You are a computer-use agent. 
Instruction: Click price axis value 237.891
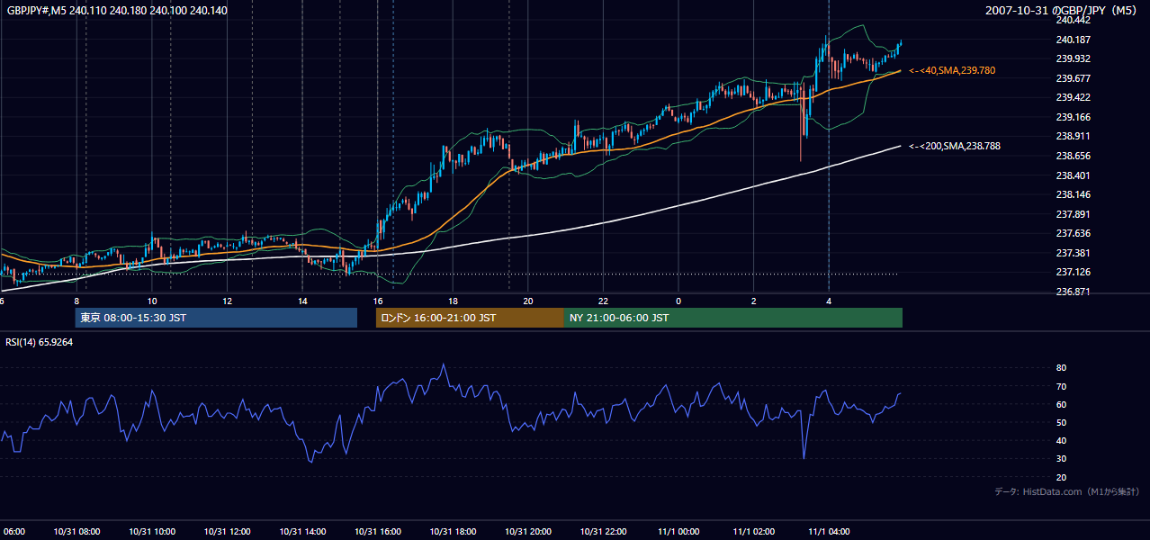click(x=1074, y=214)
